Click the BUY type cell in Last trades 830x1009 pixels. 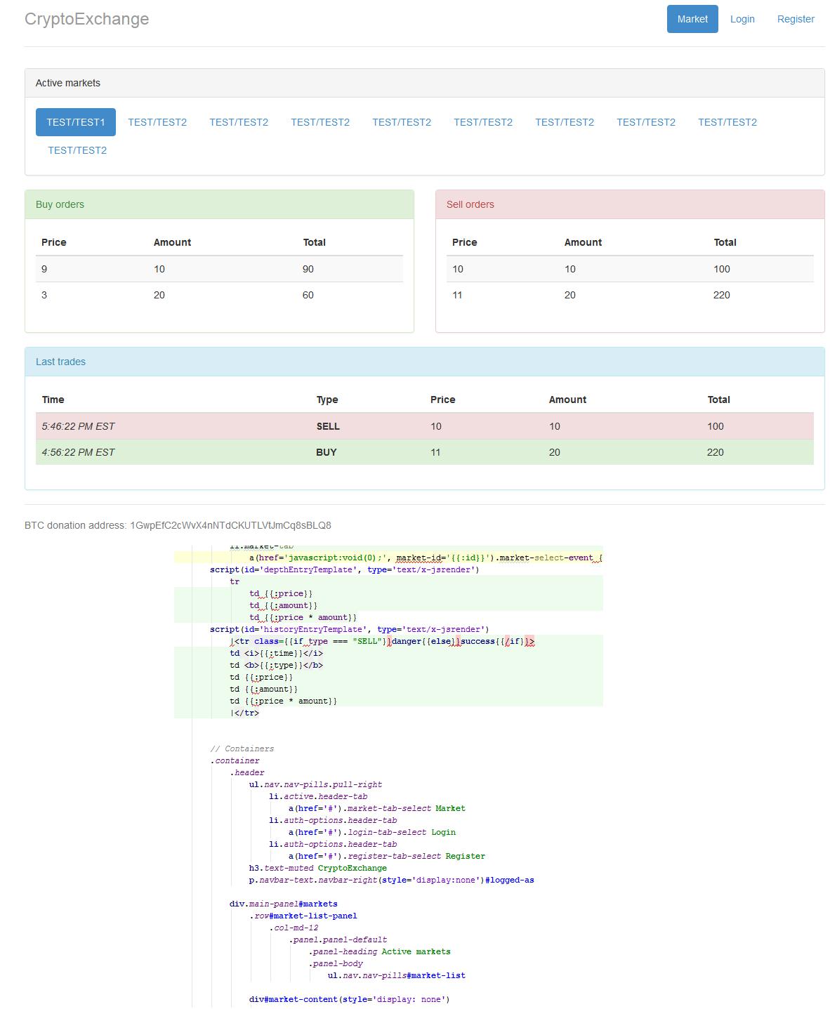tap(327, 452)
